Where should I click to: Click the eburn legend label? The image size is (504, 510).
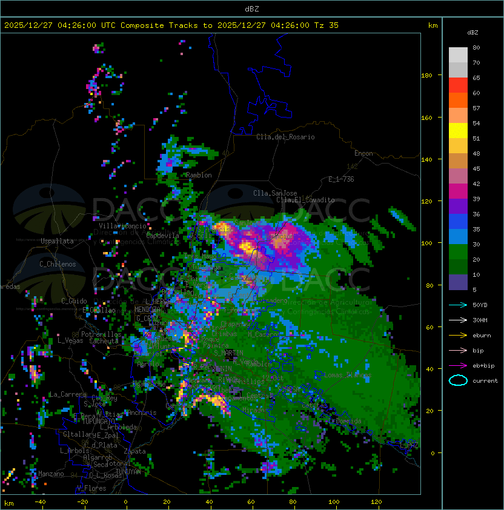pos(482,336)
